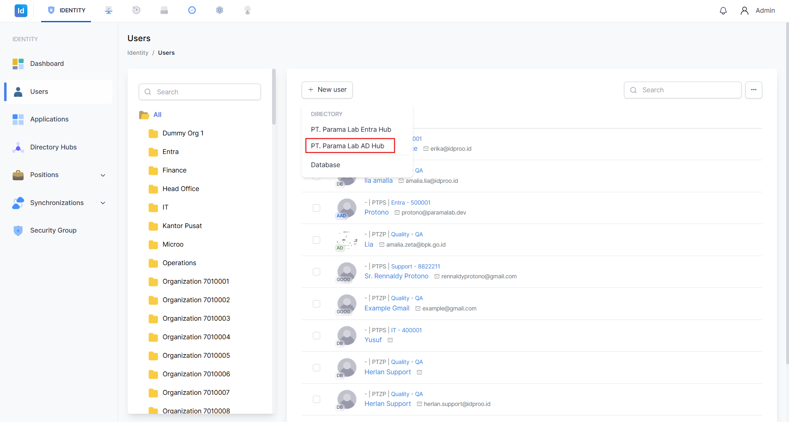Go to Users in the sidebar

[58, 92]
